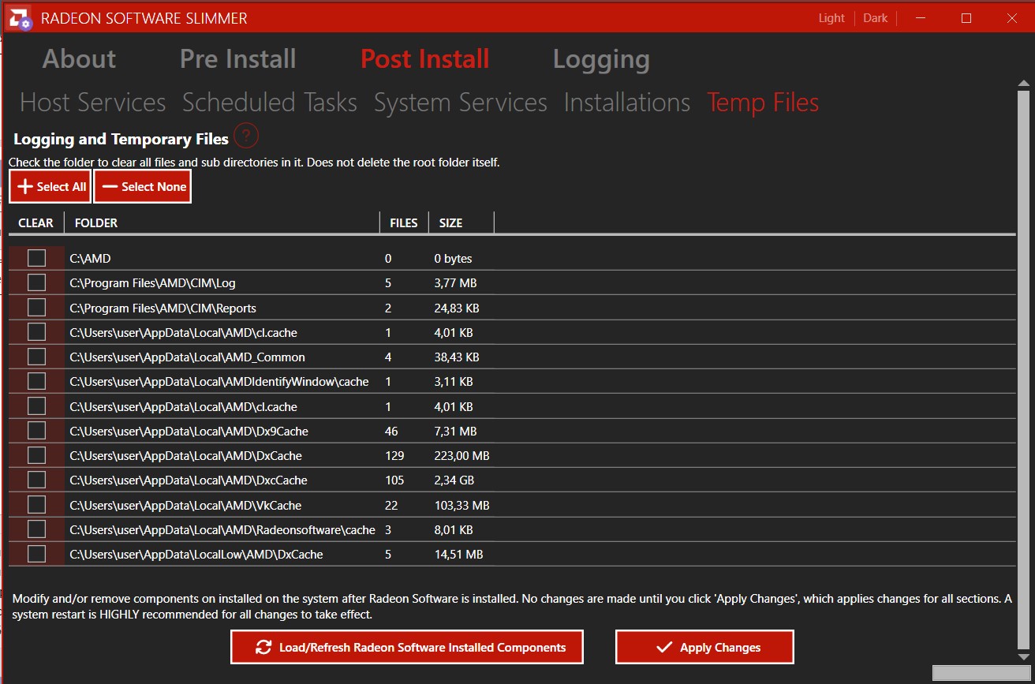Click the Select None button
Screen dimensions: 1035x684
143,187
